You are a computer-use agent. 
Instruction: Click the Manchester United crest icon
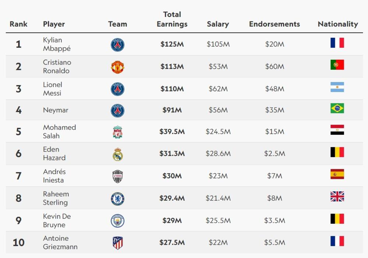pyautogui.click(x=117, y=67)
